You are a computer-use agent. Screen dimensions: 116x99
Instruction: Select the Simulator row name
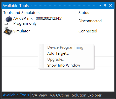click(22, 31)
